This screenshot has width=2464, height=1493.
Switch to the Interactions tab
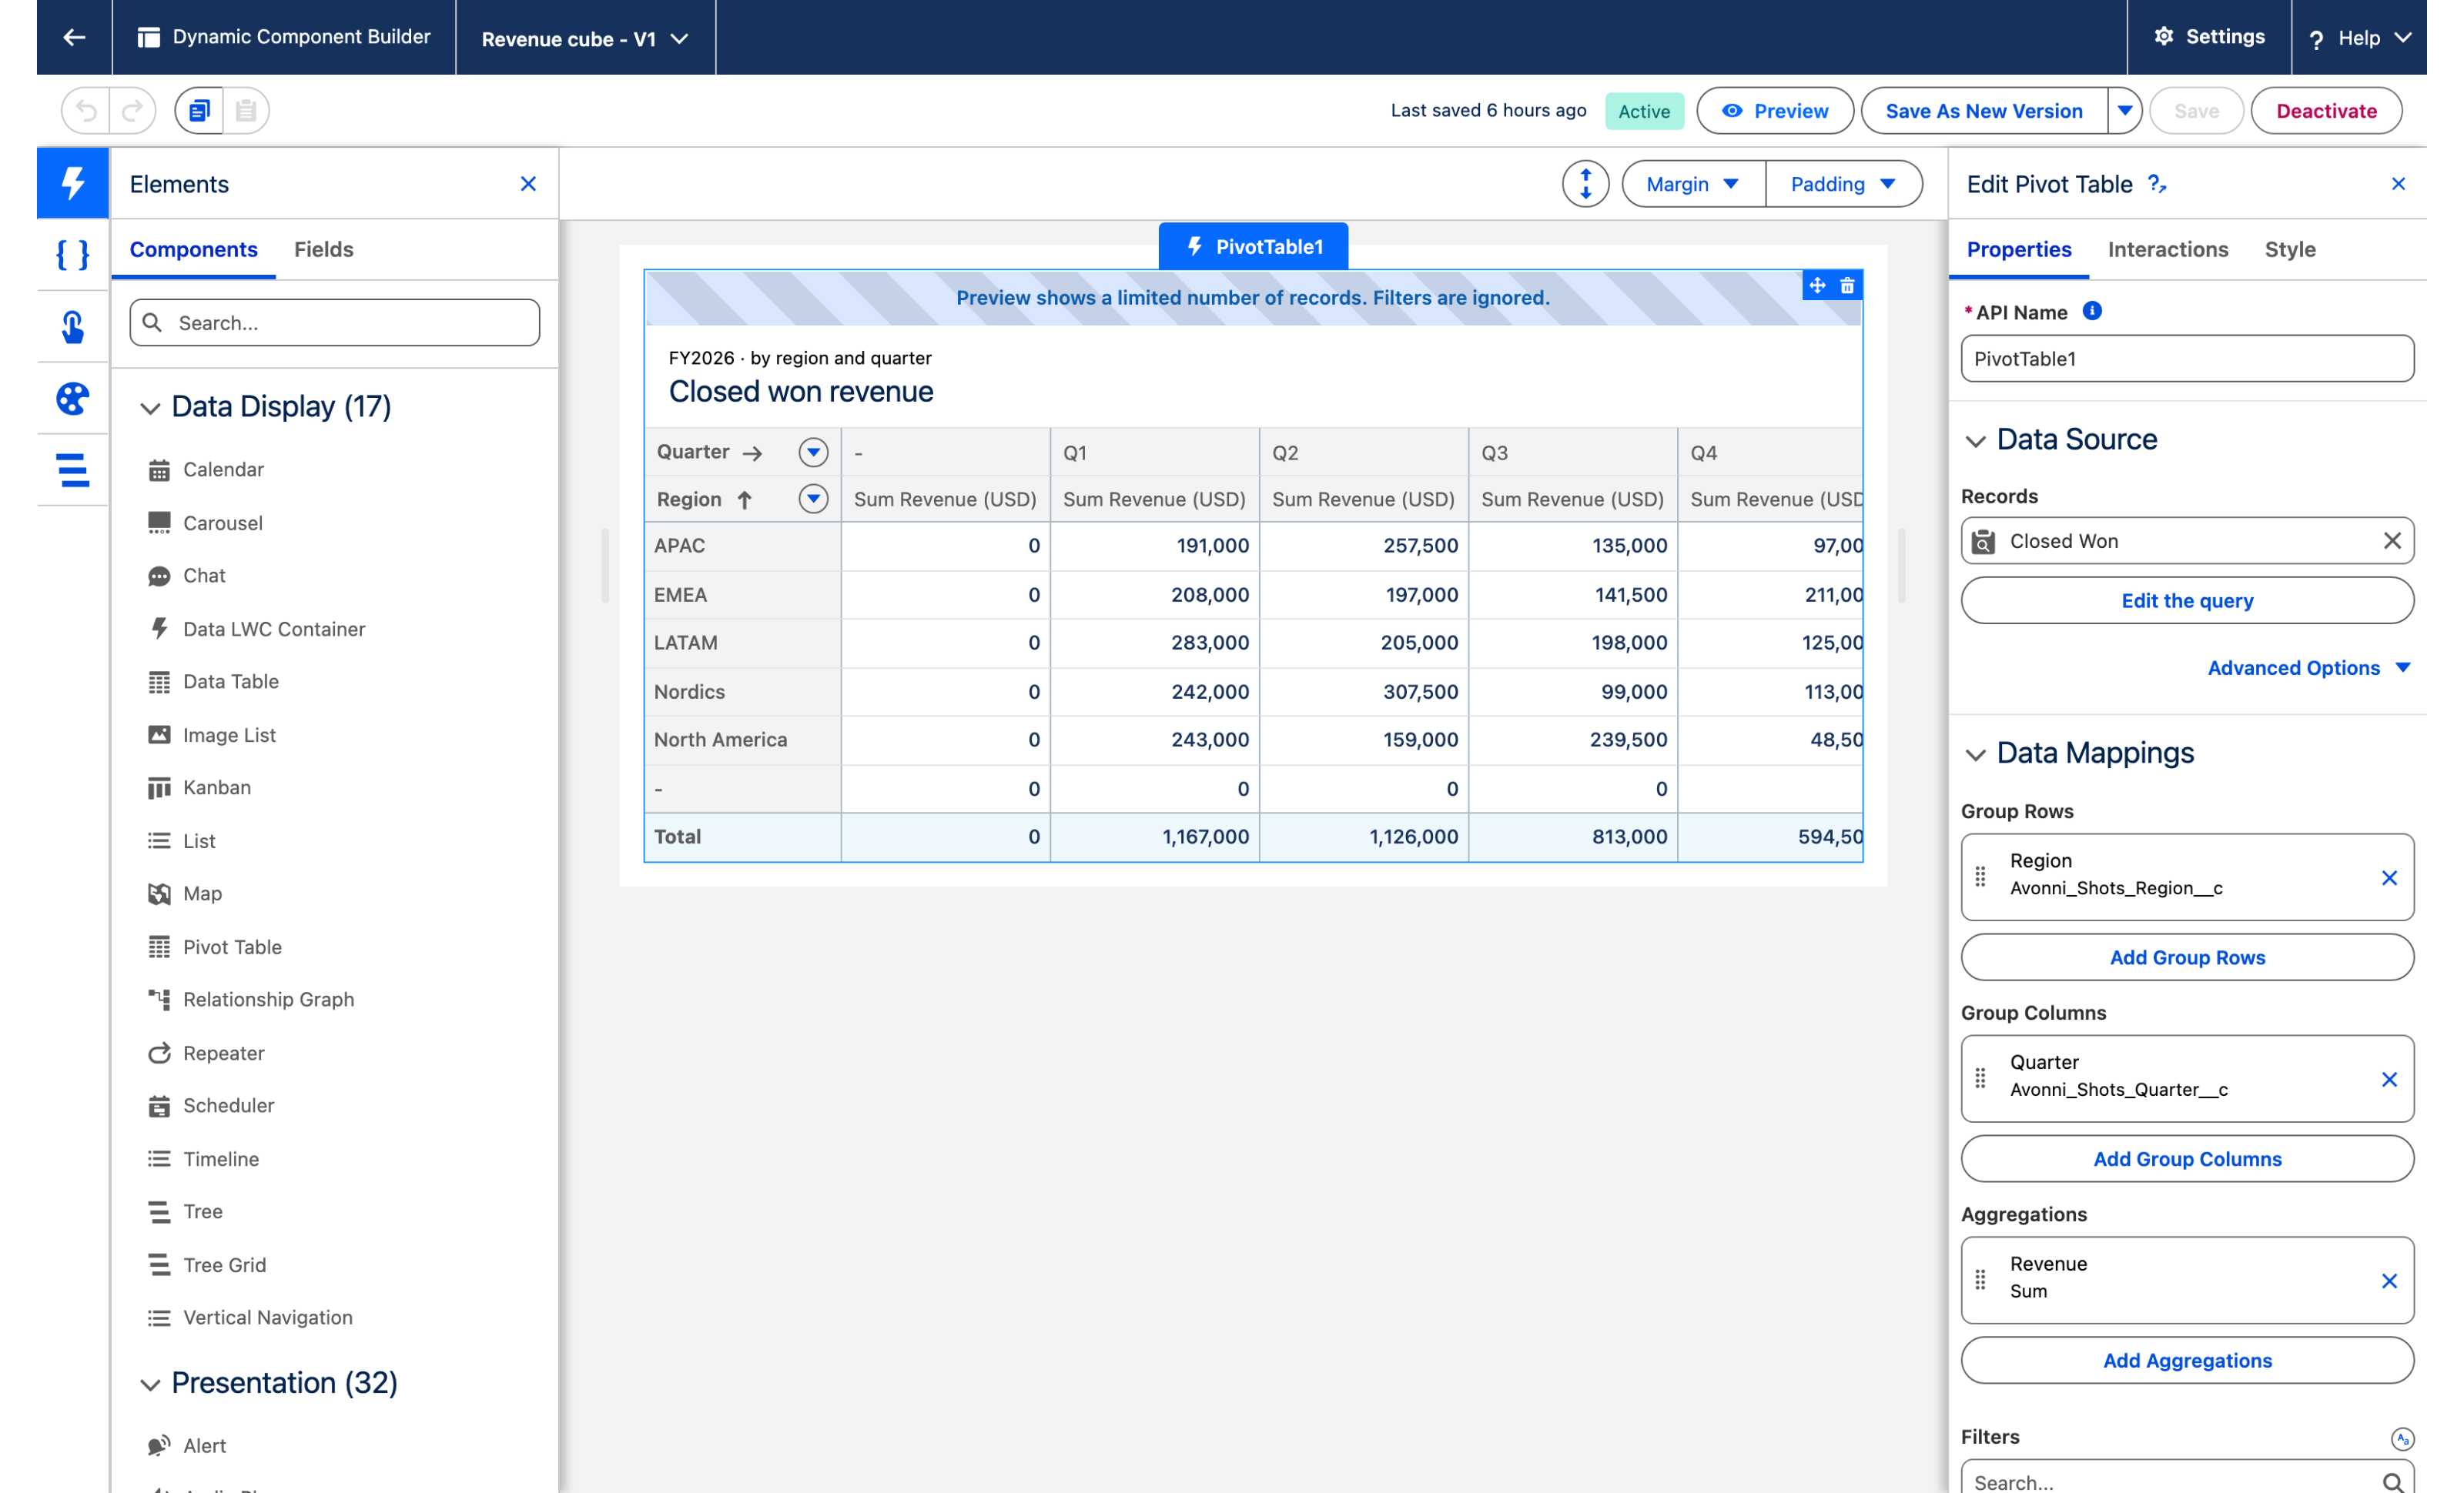coord(2167,249)
